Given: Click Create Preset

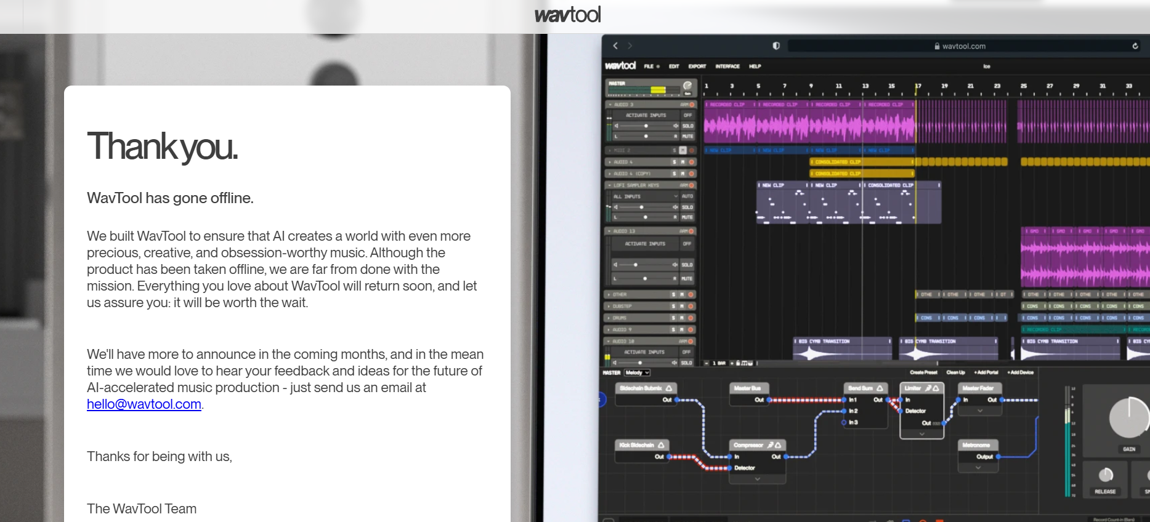Looking at the screenshot, I should [923, 372].
